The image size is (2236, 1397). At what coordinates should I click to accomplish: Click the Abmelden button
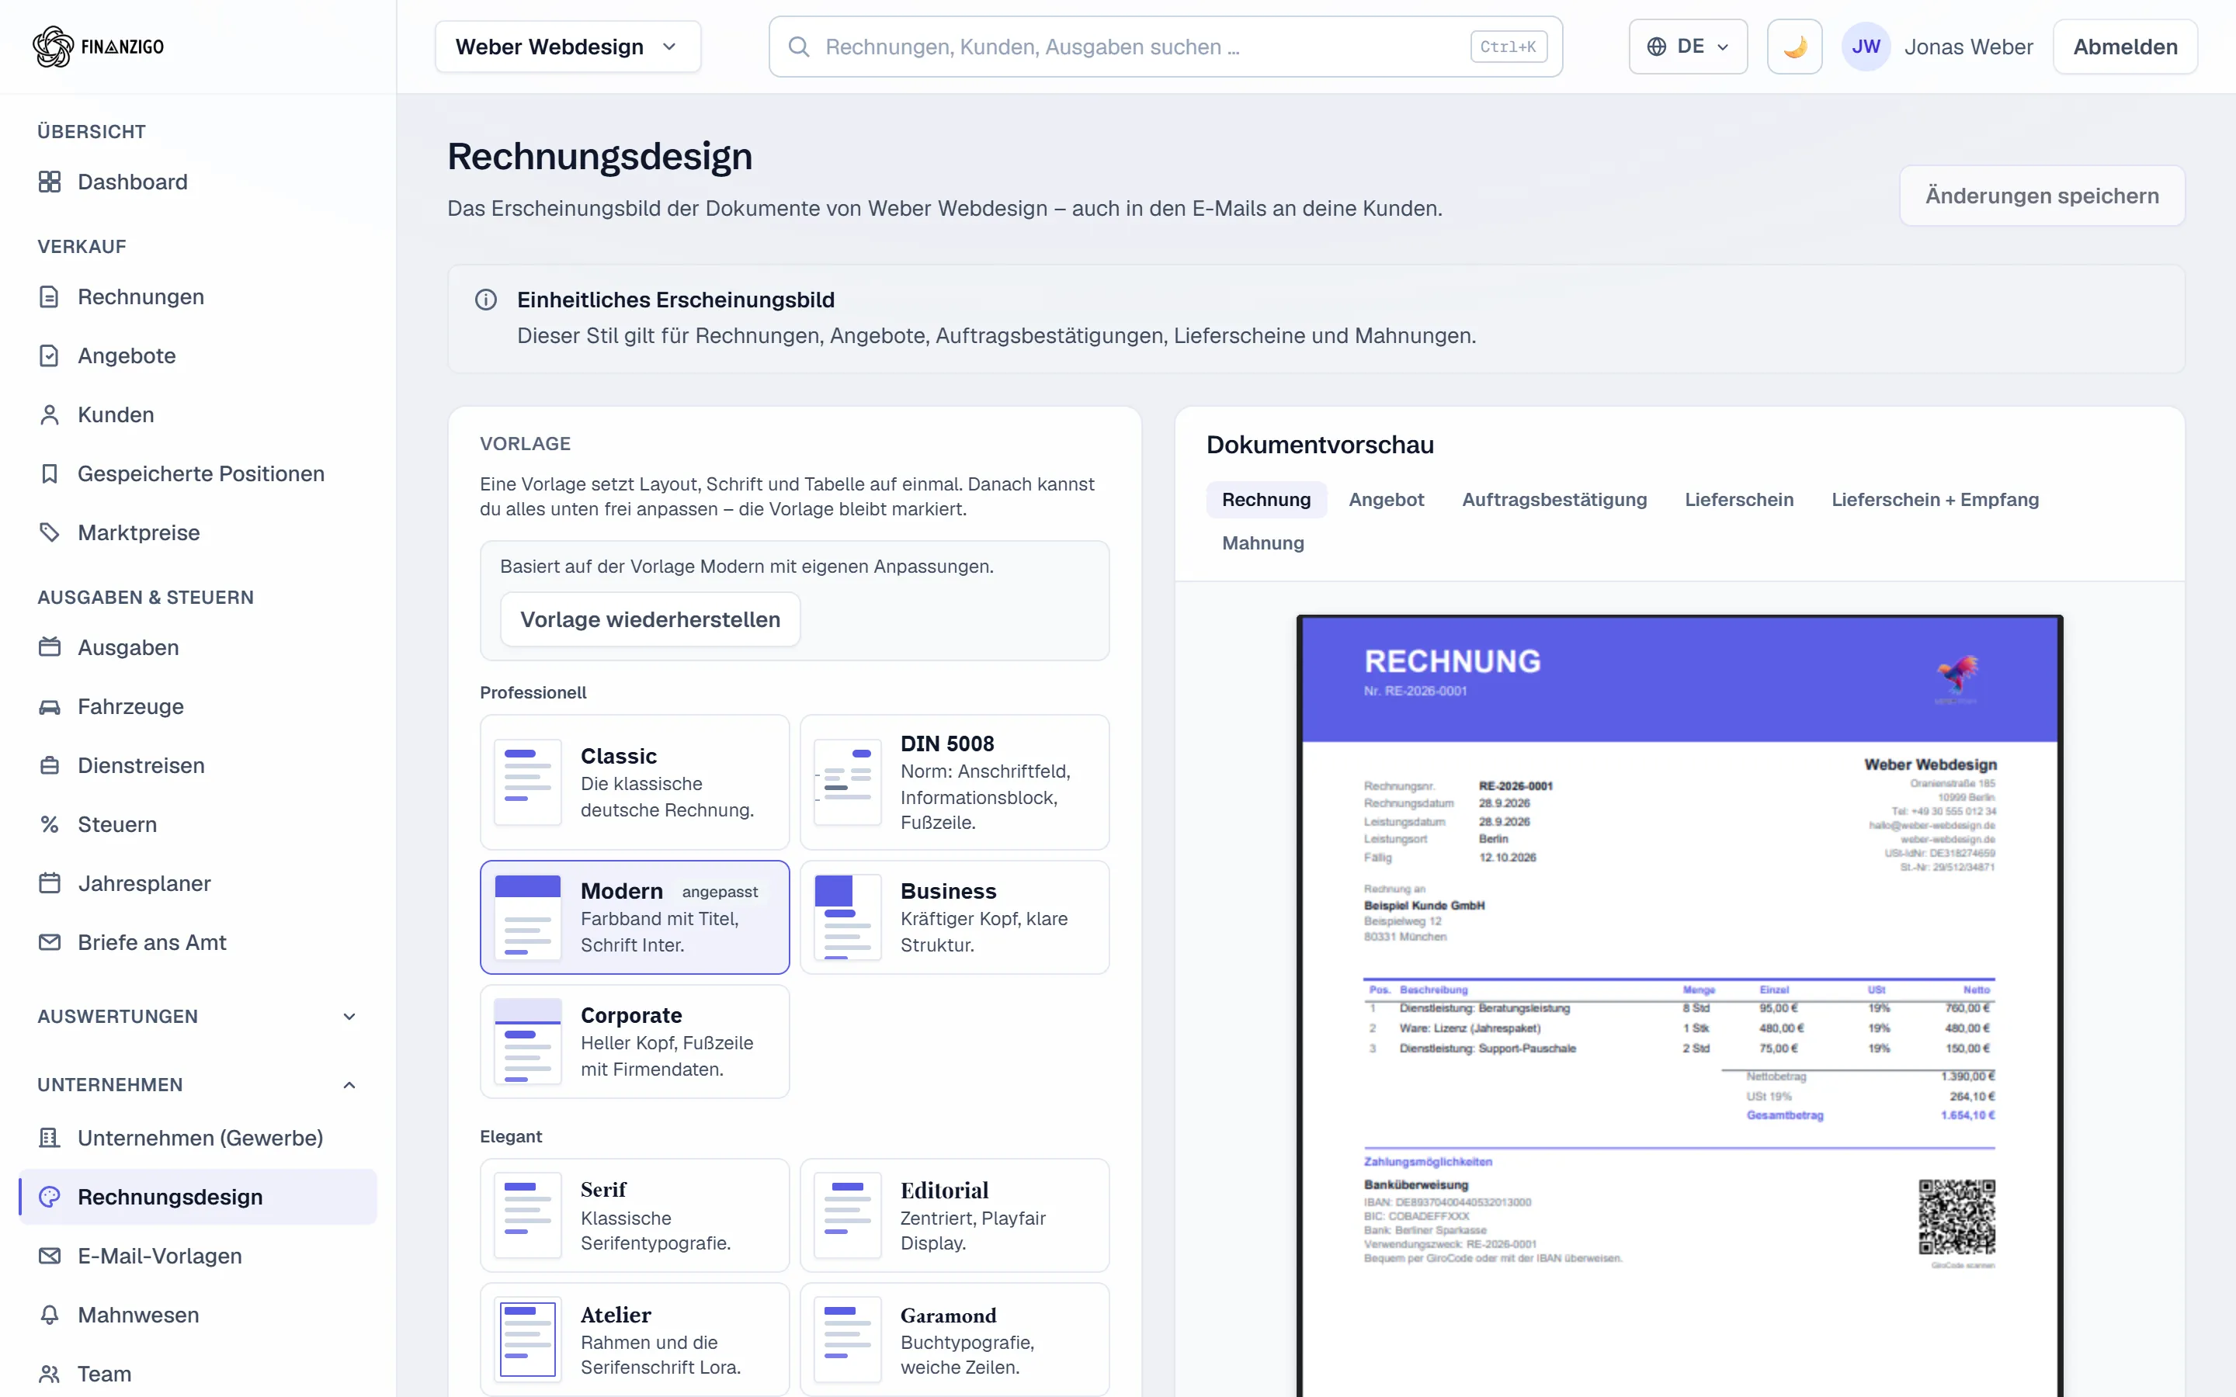pyautogui.click(x=2125, y=47)
